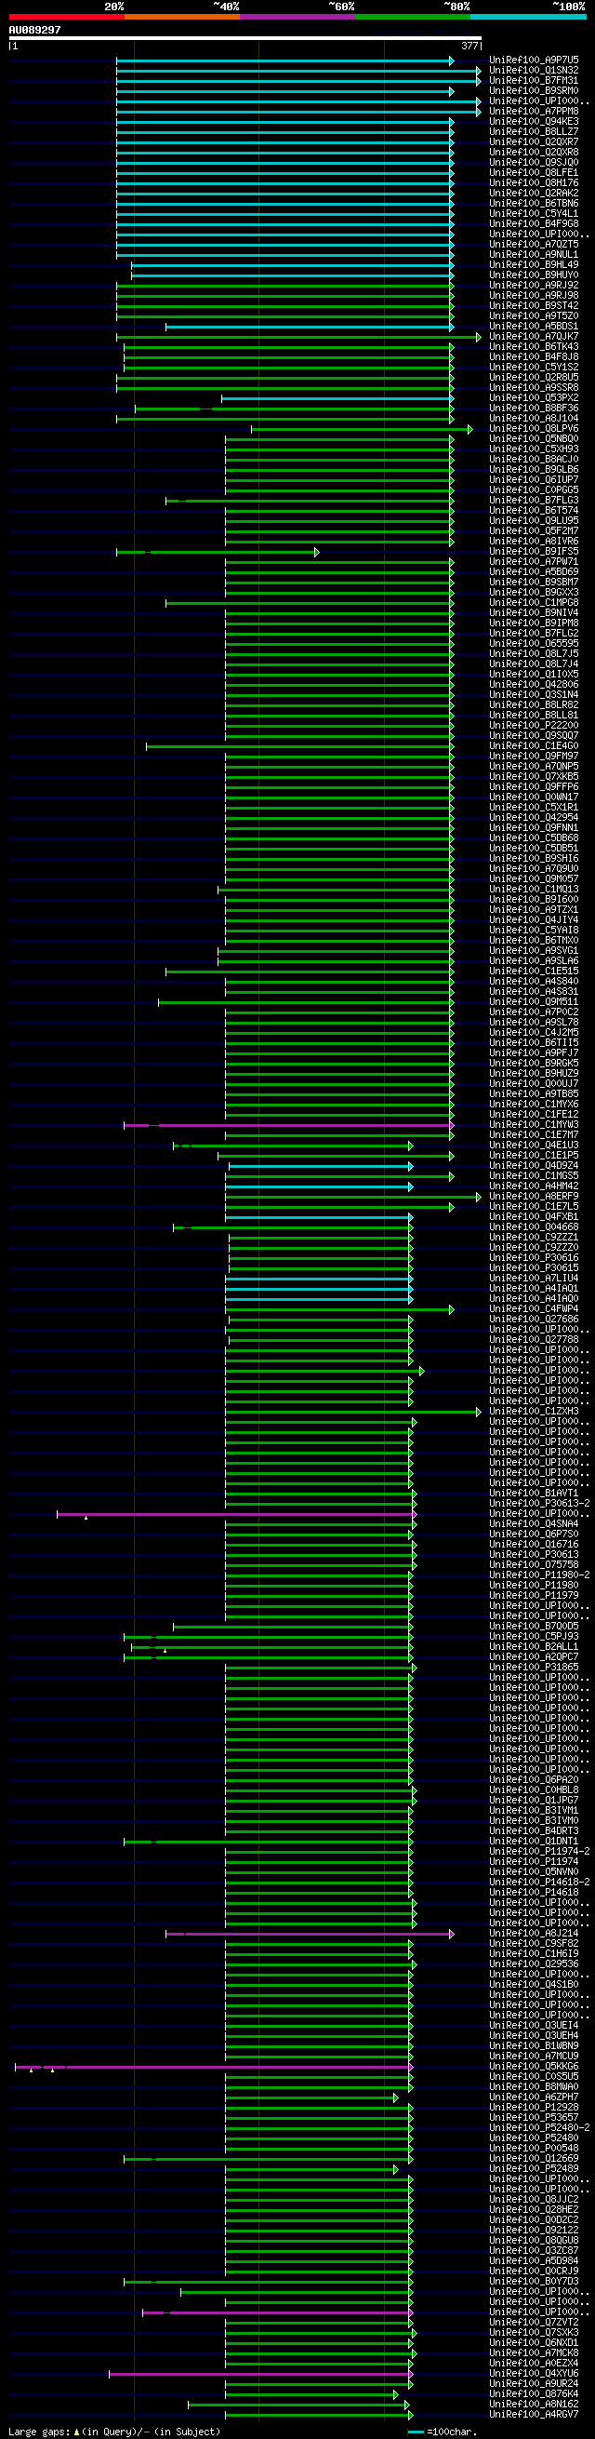The image size is (595, 2439).
Task: Click the UniRef100_Q8LFE1 label
Action: pos(534,172)
